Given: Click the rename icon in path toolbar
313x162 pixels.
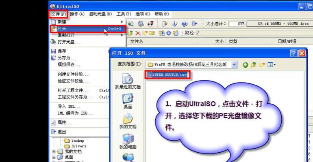Looking at the screenshot, I should tap(152, 33).
